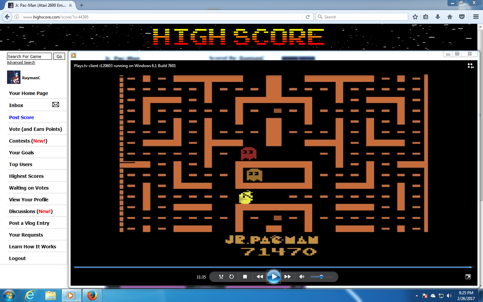Click the HIGH SCORE site logo
Image resolution: width=483 pixels, height=302 pixels.
(238, 37)
